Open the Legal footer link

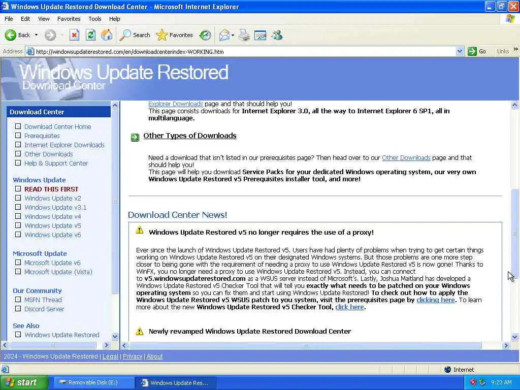tap(110, 356)
